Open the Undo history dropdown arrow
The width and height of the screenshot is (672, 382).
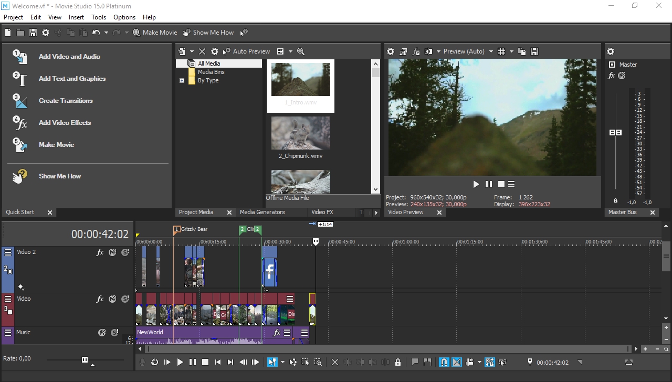coord(106,33)
